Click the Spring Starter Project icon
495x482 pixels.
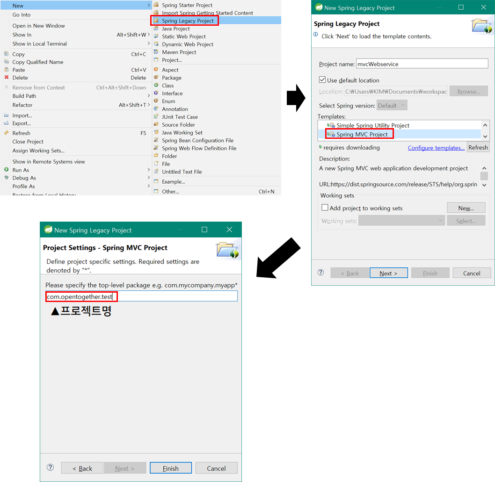click(156, 5)
